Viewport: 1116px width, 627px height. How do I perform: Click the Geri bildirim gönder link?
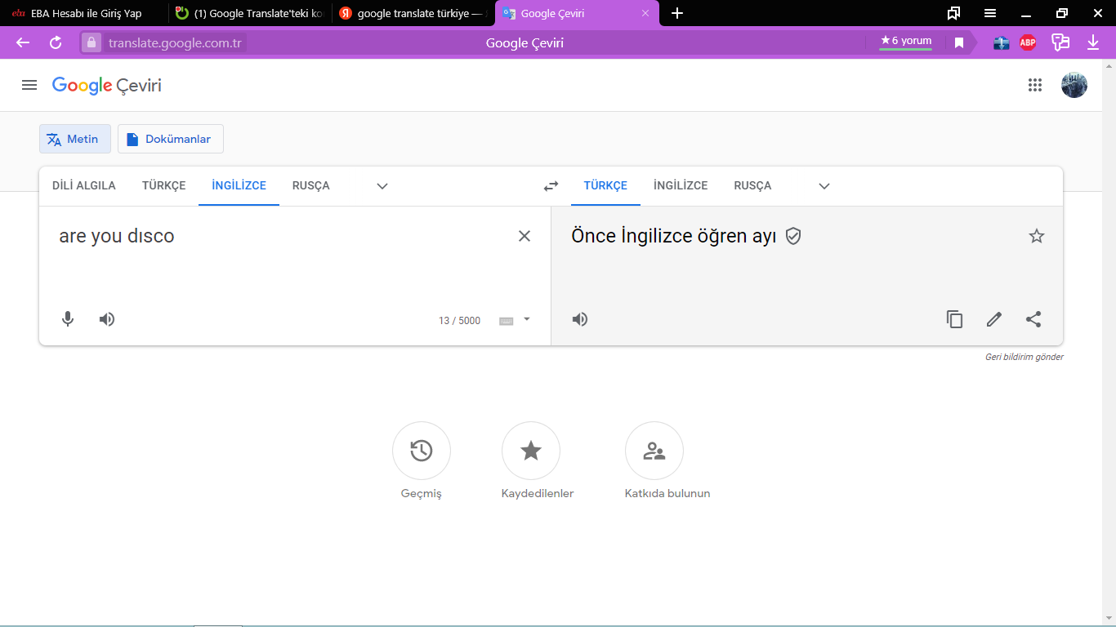pos(1024,357)
